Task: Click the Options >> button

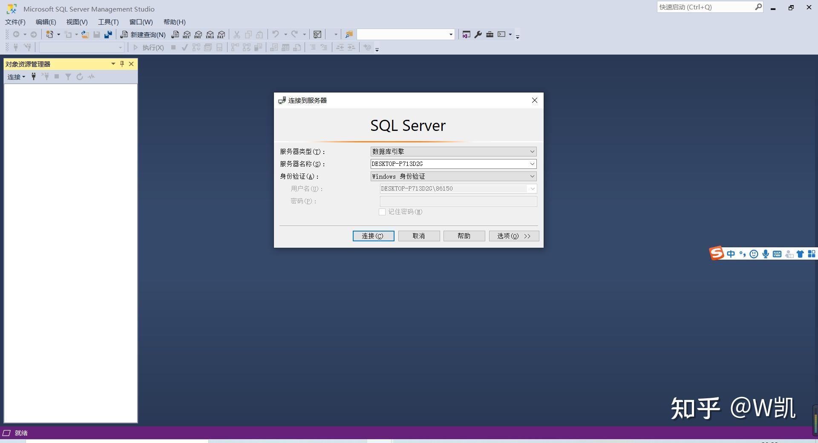Action: pyautogui.click(x=514, y=236)
